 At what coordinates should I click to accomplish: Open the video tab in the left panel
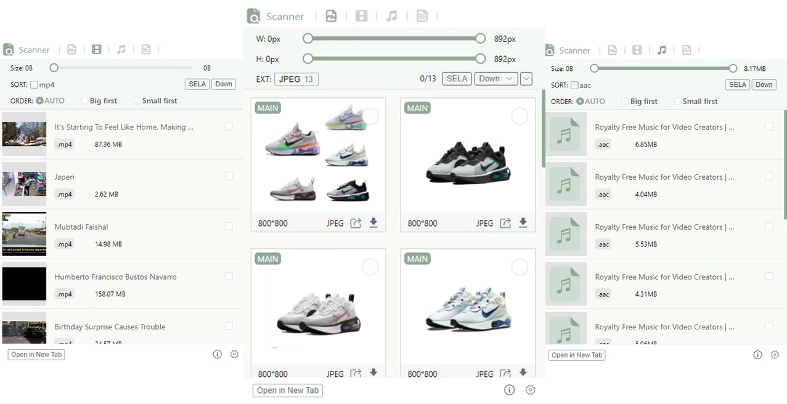tap(97, 50)
